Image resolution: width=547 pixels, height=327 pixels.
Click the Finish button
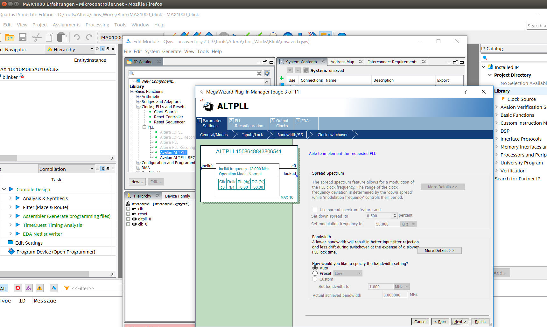[x=480, y=322]
